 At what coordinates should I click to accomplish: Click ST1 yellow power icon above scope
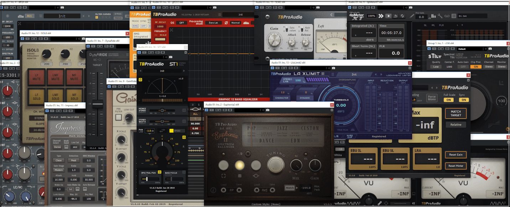[x=140, y=80]
